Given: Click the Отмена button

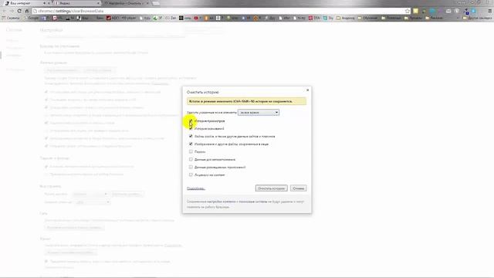Looking at the screenshot, I should [299, 188].
